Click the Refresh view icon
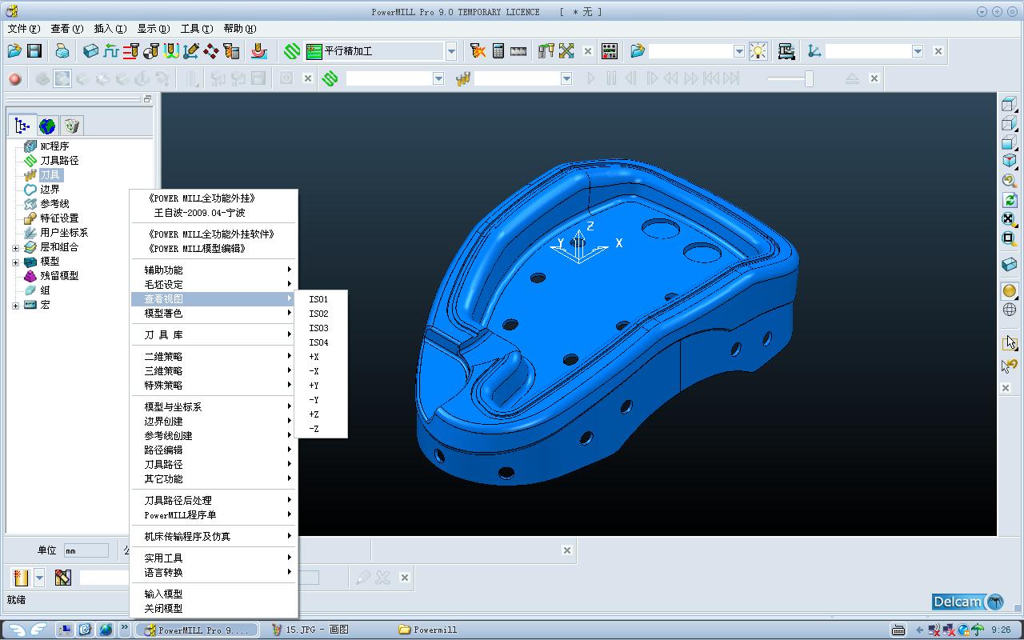1024x640 pixels. [x=1010, y=200]
